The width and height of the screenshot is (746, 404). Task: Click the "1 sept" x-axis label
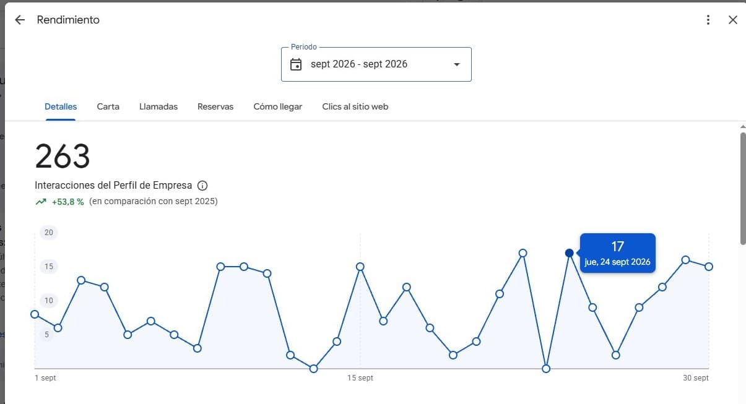point(45,378)
